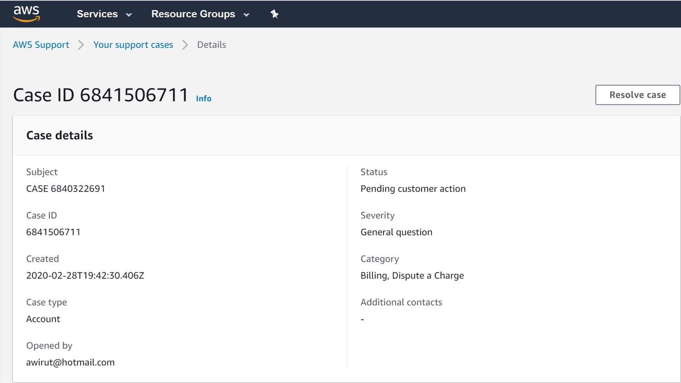Viewport: 681px width, 383px height.
Task: Select status Pending customer action
Action: 413,189
